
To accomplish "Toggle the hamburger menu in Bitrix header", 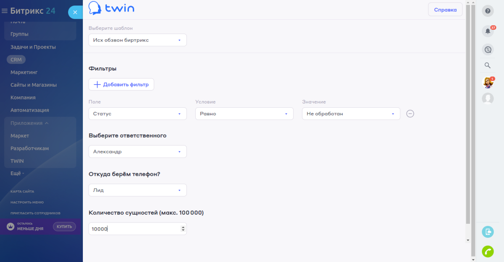I will 5,11.
